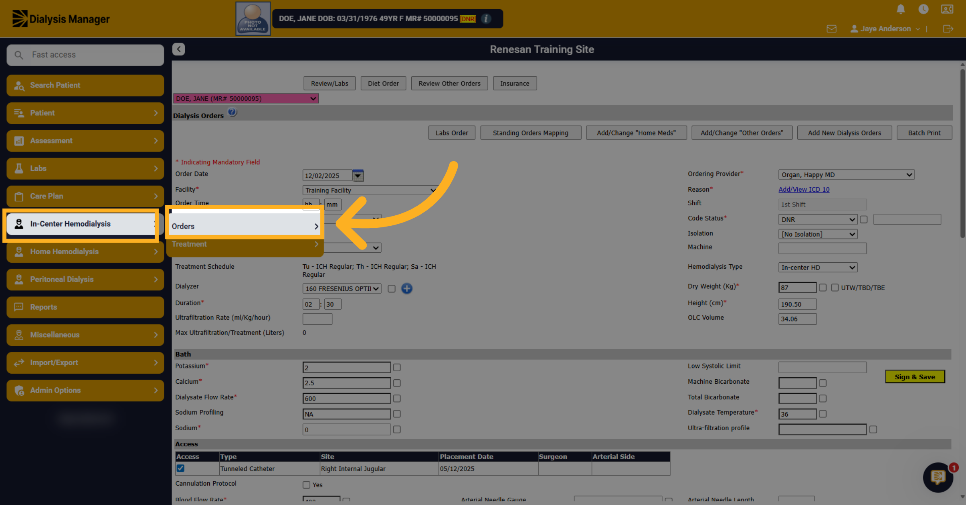Open the mail envelope icon
966x505 pixels.
832,29
